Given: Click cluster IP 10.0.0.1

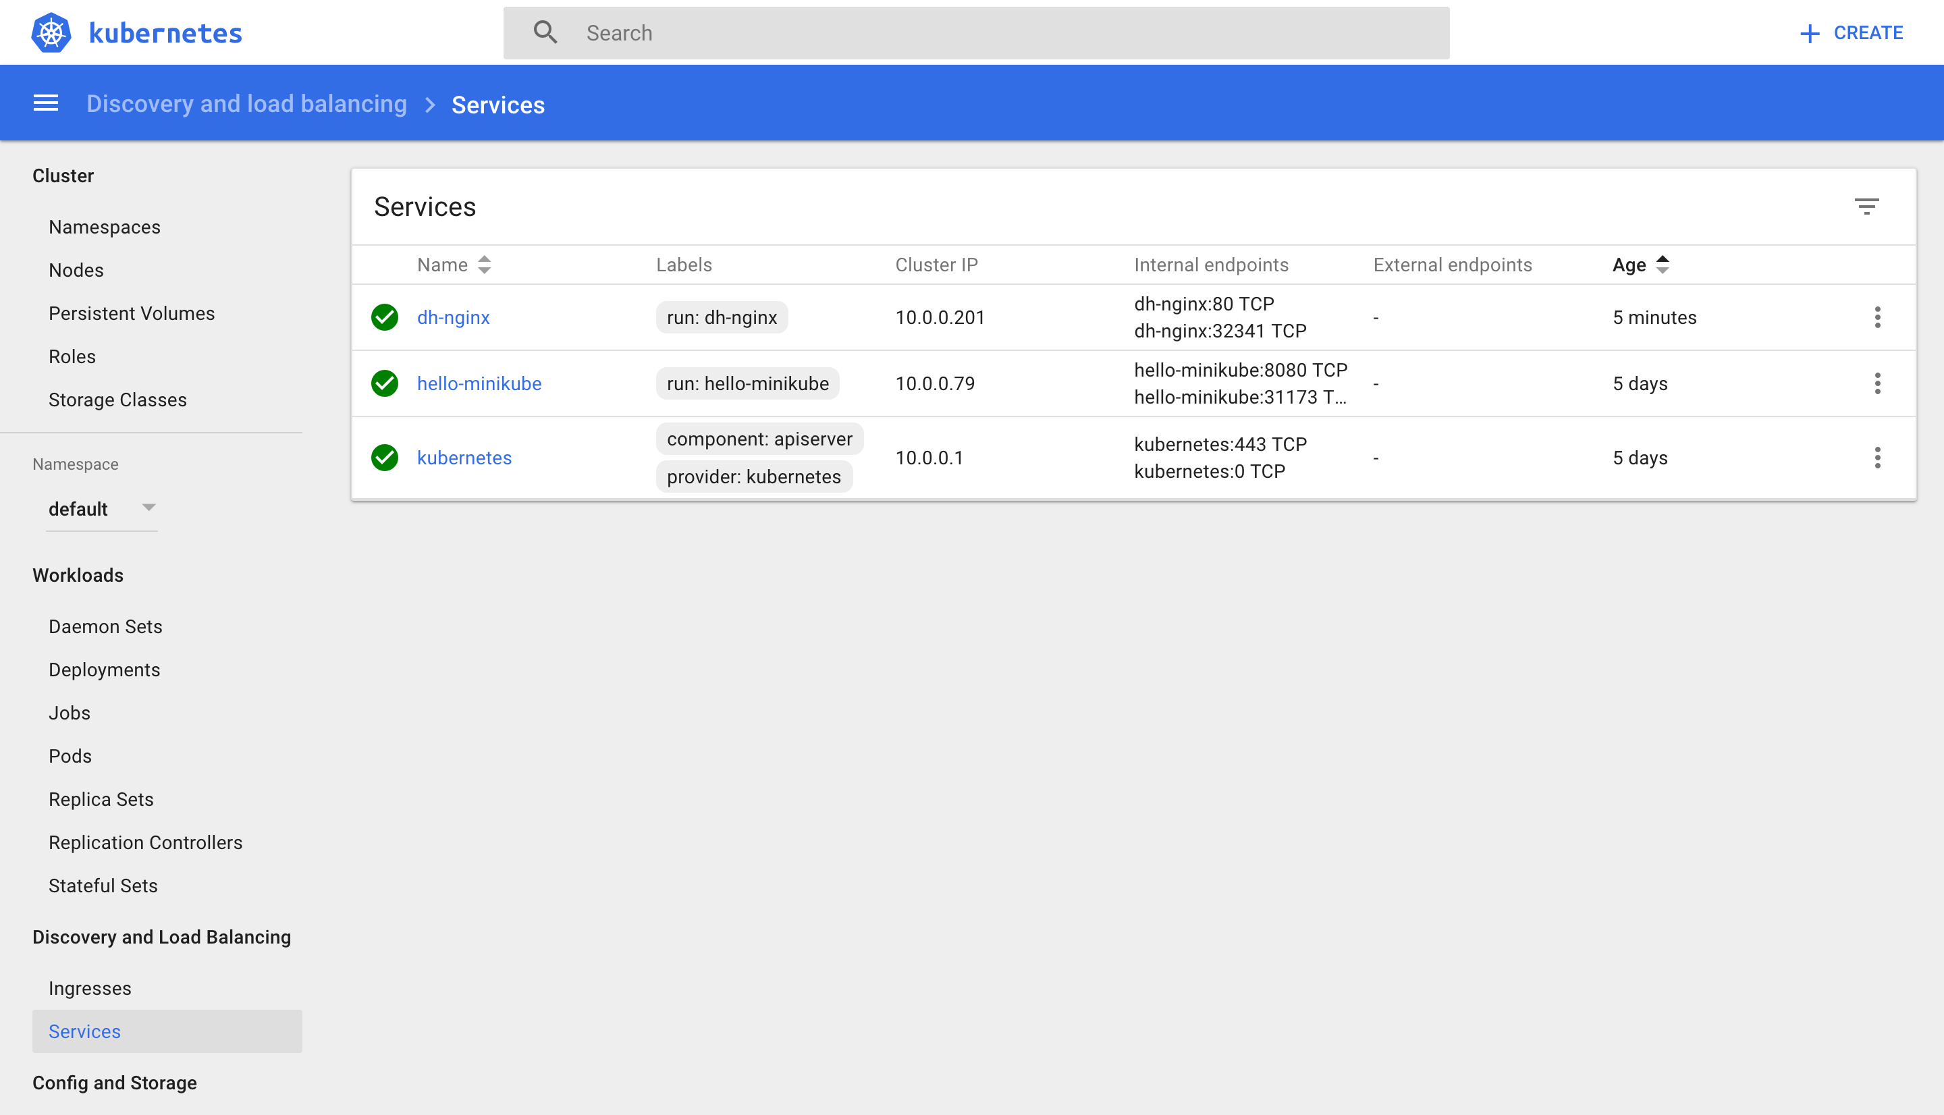Looking at the screenshot, I should point(929,457).
